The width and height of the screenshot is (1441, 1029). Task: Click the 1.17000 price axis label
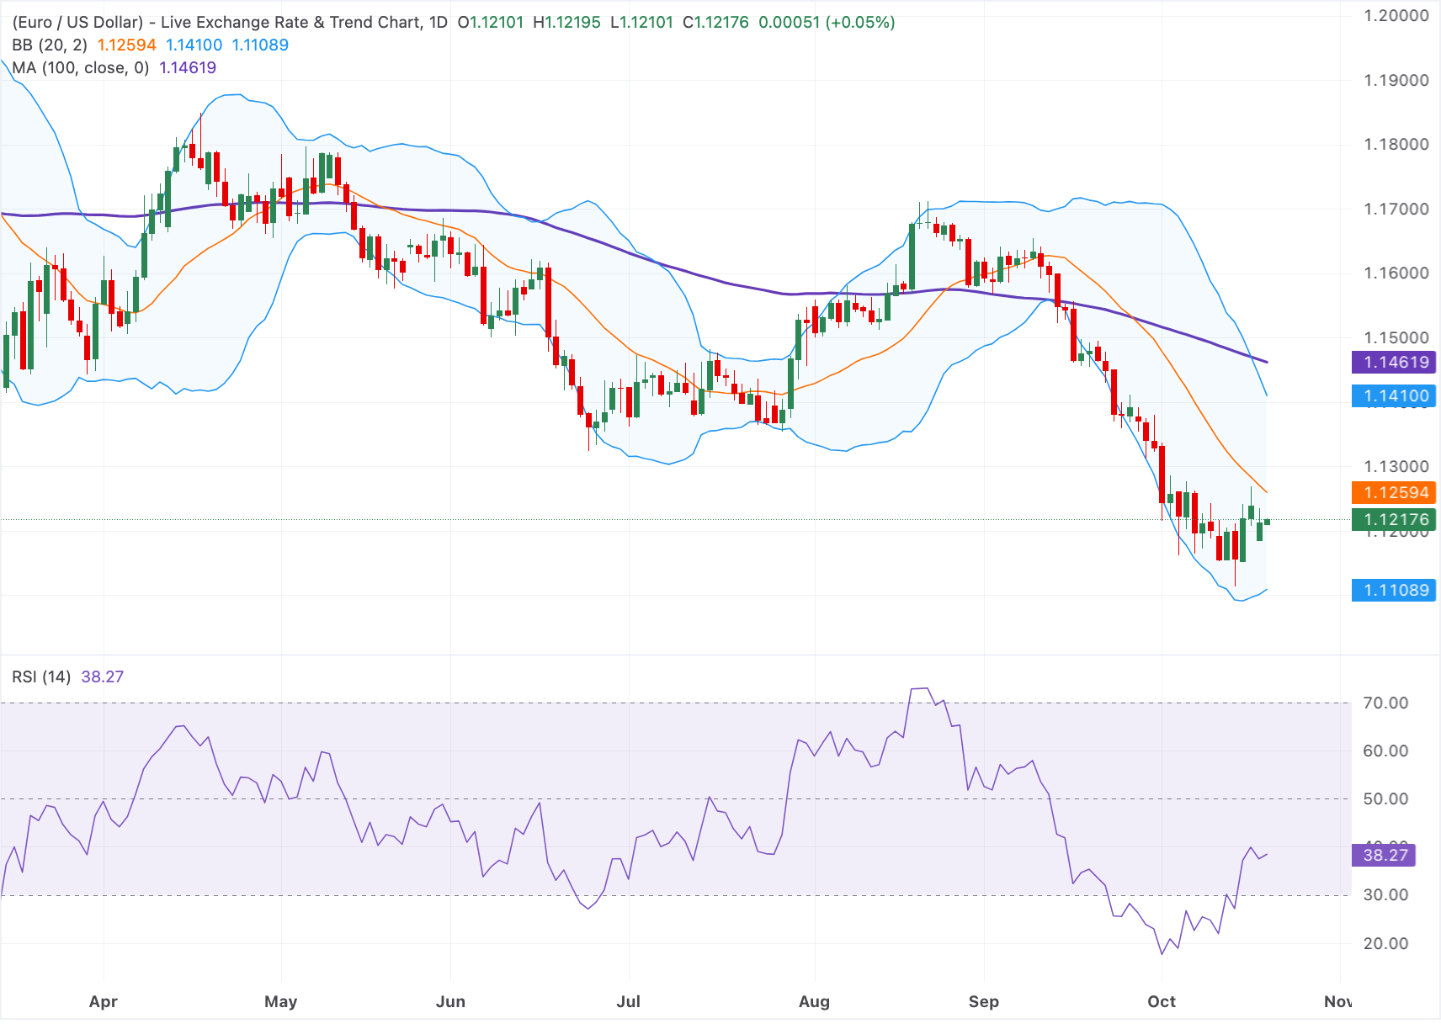tap(1396, 209)
